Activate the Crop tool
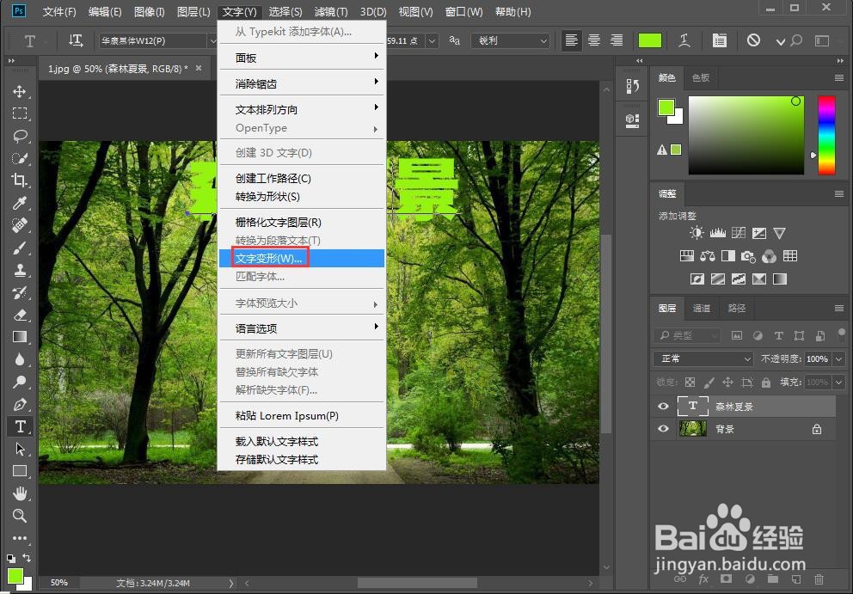 [x=20, y=181]
